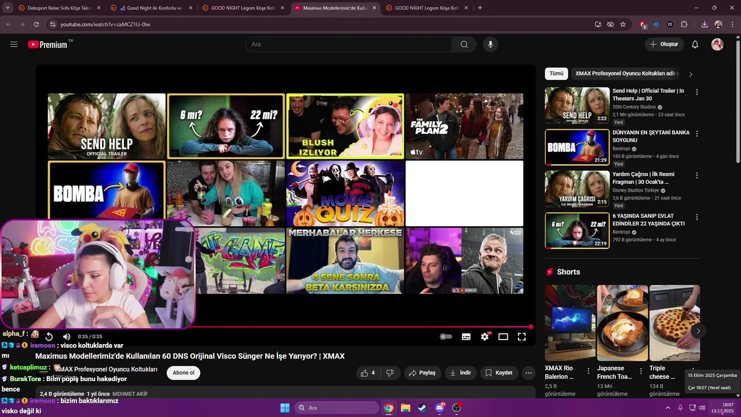Open tab search dropdown in Chrome
Image resolution: width=741 pixels, height=417 pixels.
tap(8, 8)
